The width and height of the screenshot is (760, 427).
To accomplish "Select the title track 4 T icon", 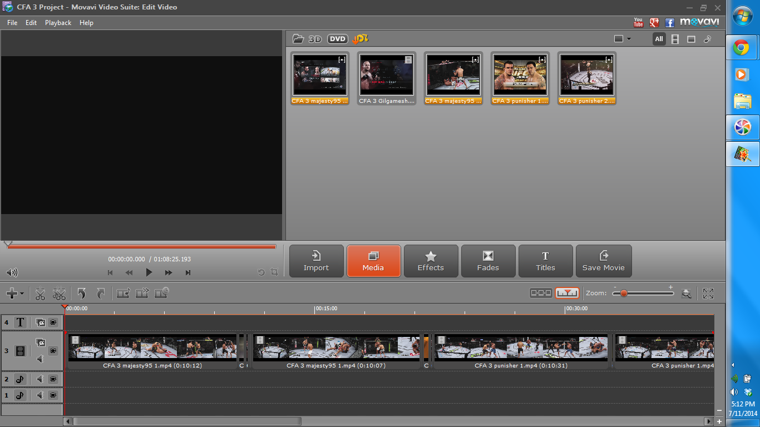I will tap(20, 322).
